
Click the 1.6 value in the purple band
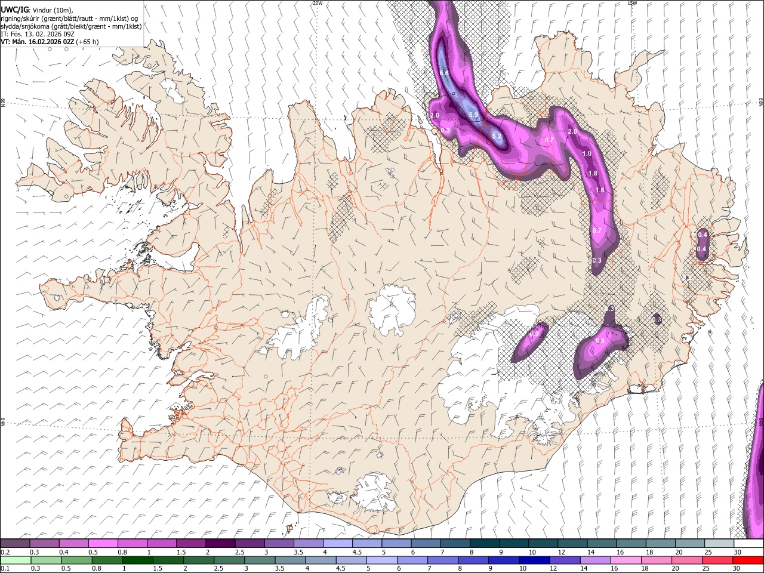click(x=600, y=190)
